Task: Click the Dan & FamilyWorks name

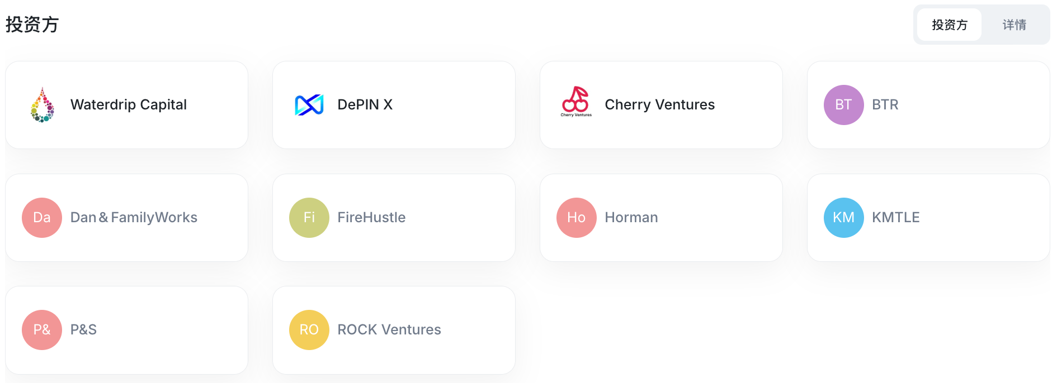Action: point(134,218)
